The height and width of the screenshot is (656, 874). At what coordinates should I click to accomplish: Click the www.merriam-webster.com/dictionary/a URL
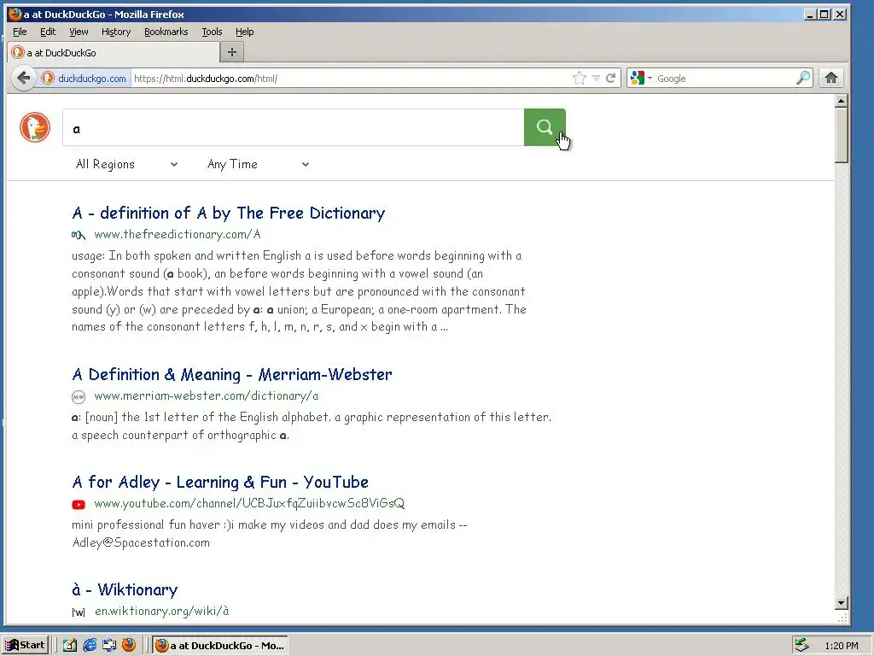pos(207,396)
